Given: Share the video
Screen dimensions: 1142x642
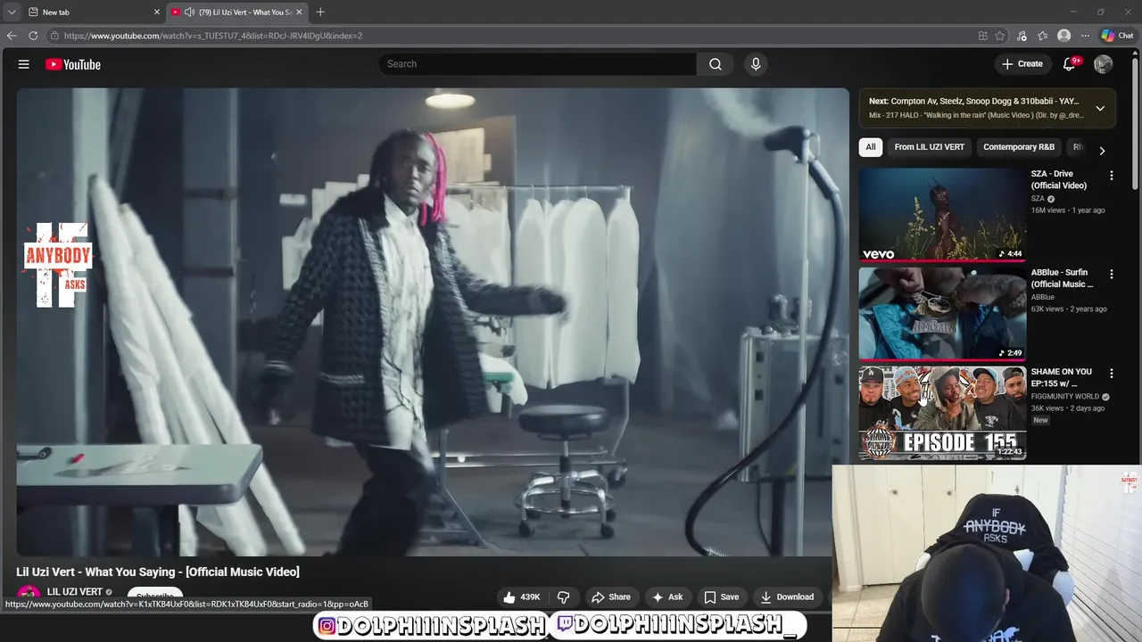Looking at the screenshot, I should tap(611, 597).
